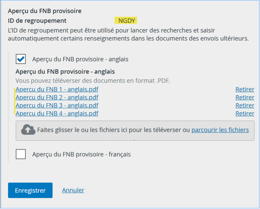Save with the Enregistrer button

[30, 190]
